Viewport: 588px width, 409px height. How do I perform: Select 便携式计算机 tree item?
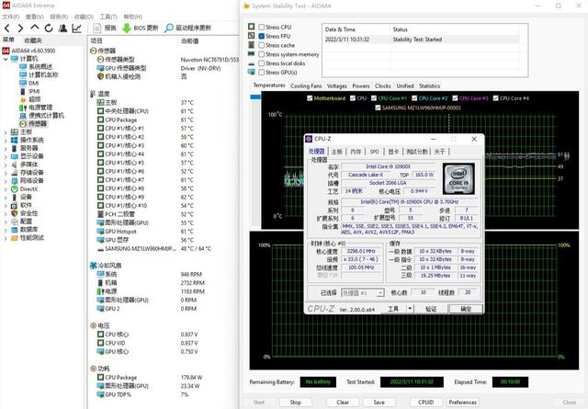tap(41, 116)
